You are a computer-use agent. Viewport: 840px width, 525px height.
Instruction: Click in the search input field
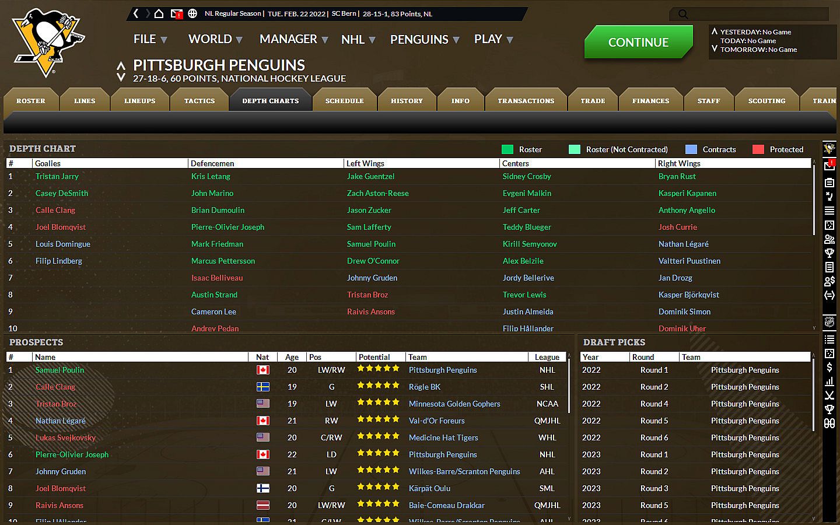759,14
